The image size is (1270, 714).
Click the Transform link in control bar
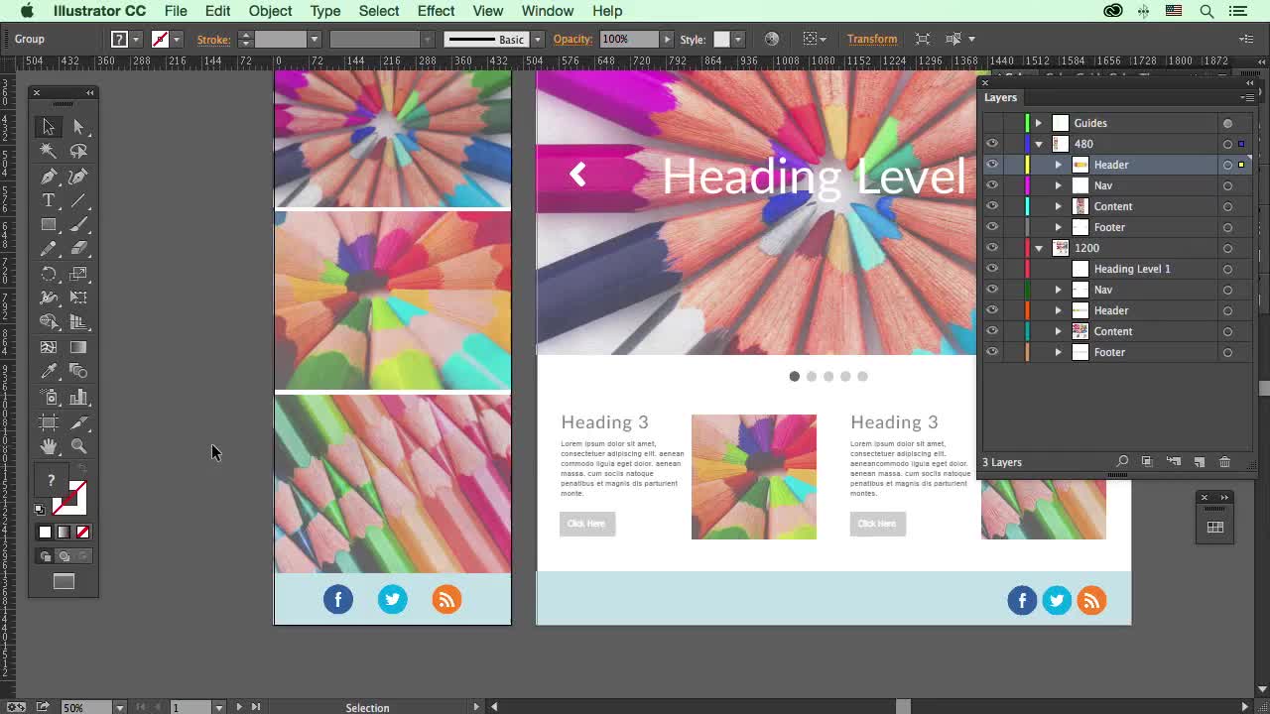pyautogui.click(x=871, y=39)
